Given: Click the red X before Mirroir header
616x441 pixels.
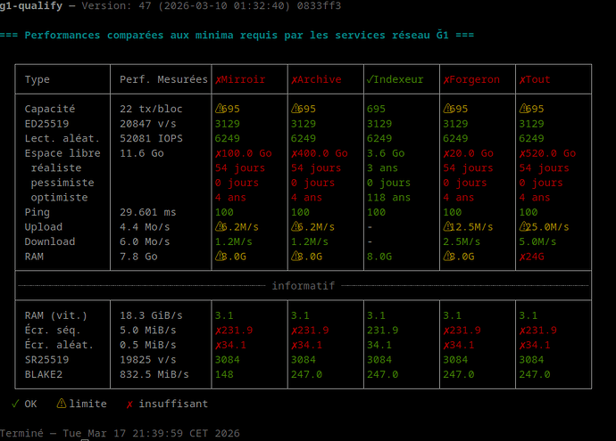Looking at the screenshot, I should pyautogui.click(x=218, y=80).
